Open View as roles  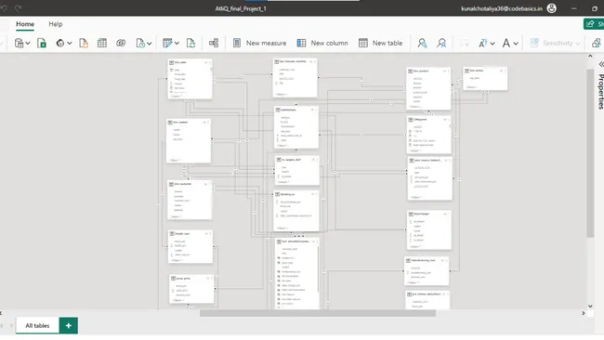pos(441,43)
